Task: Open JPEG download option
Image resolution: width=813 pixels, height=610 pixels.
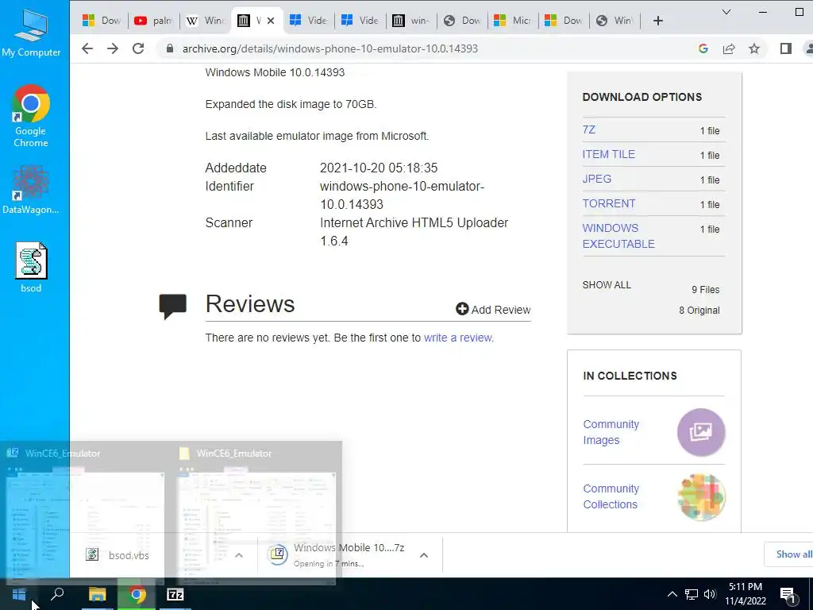Action: [x=597, y=179]
